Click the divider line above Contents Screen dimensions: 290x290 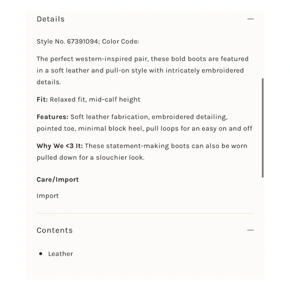pos(145,213)
